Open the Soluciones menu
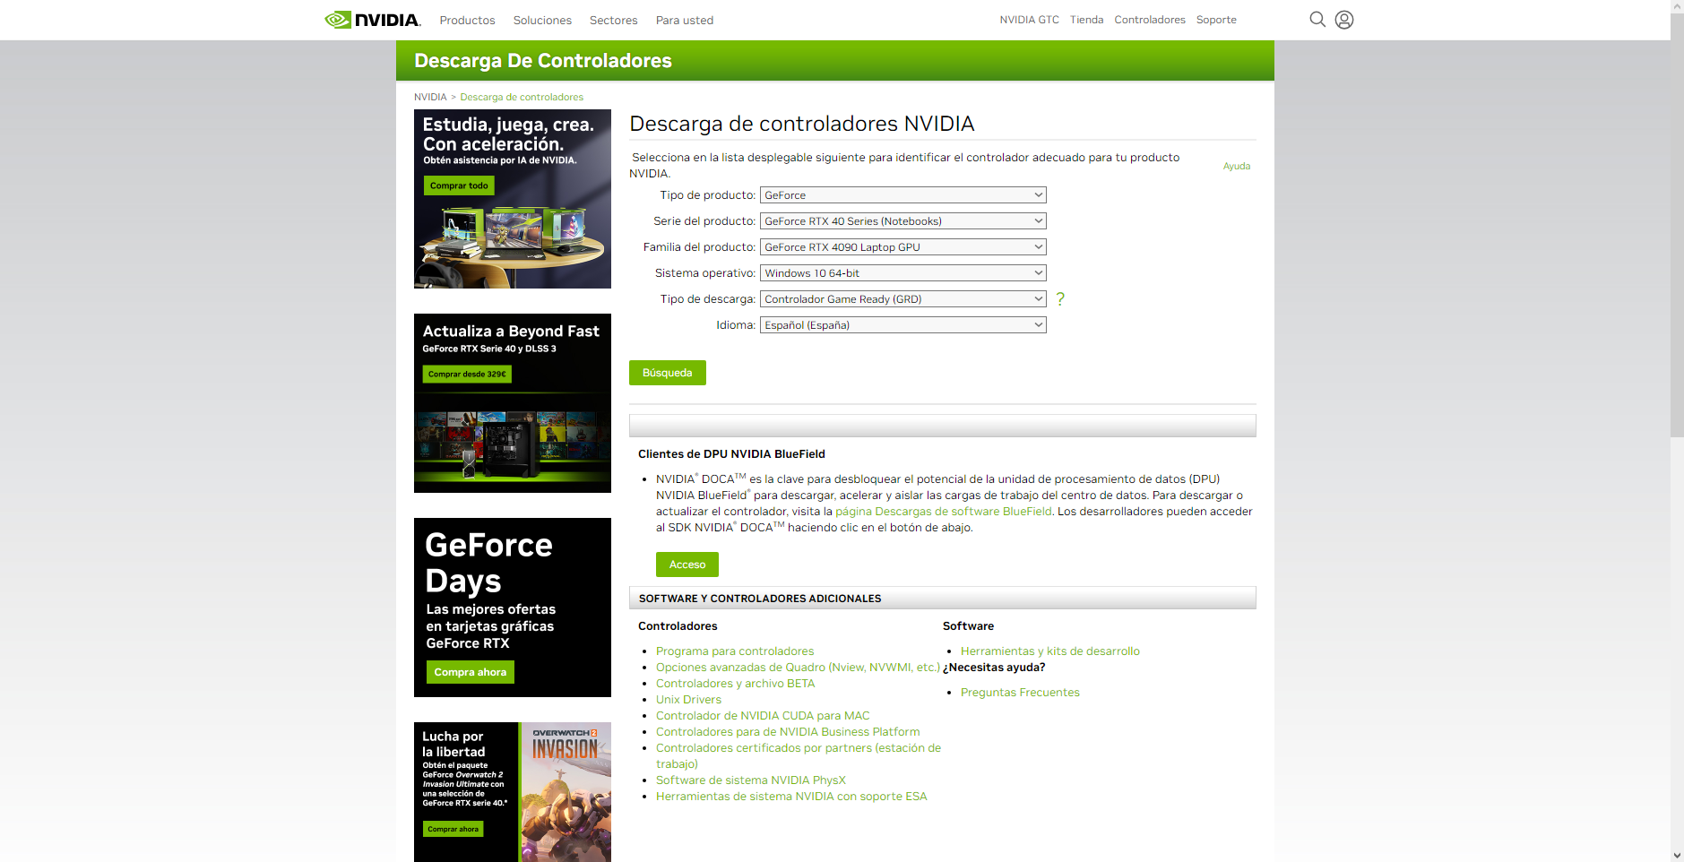The image size is (1684, 862). (x=542, y=21)
